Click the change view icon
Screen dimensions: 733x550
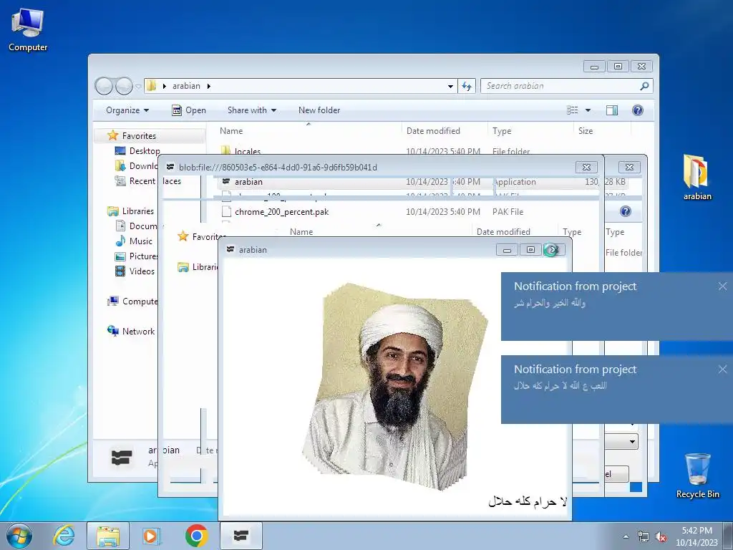[x=573, y=110]
